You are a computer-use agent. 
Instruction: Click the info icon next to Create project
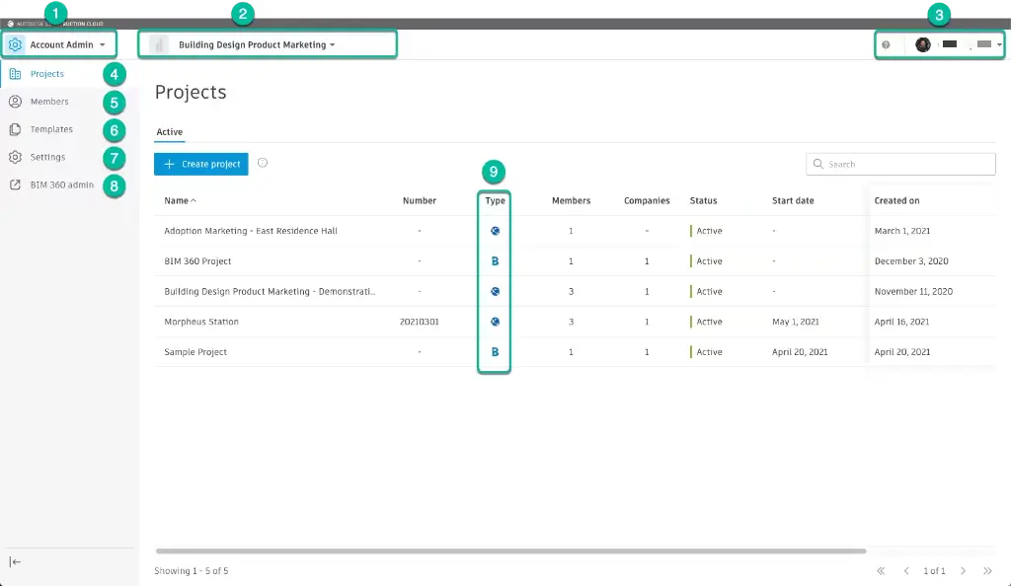(x=263, y=162)
